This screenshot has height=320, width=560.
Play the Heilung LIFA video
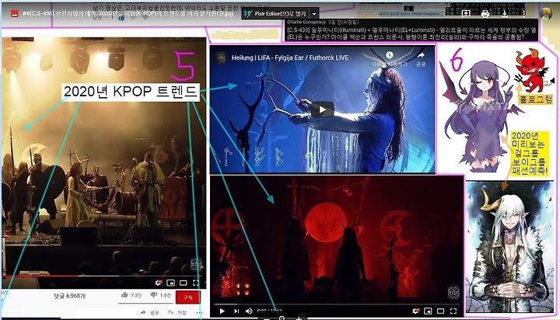tap(322, 110)
